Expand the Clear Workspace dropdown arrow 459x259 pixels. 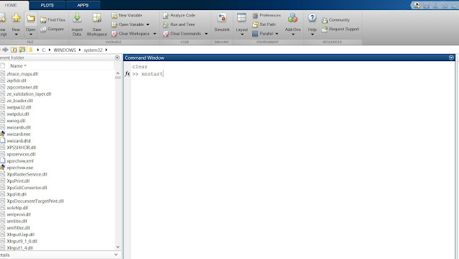[x=154, y=34]
